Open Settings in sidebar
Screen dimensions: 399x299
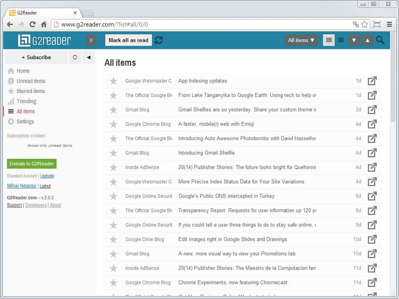pos(21,121)
